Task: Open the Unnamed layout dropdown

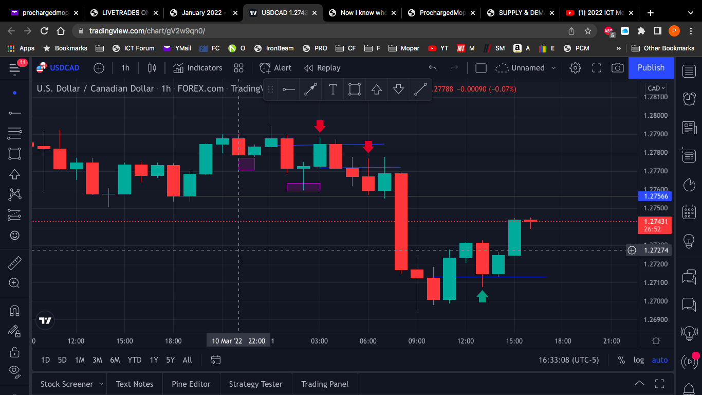Action: coord(526,68)
